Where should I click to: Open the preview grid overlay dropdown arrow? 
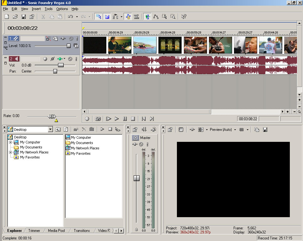pyautogui.click(x=247, y=130)
